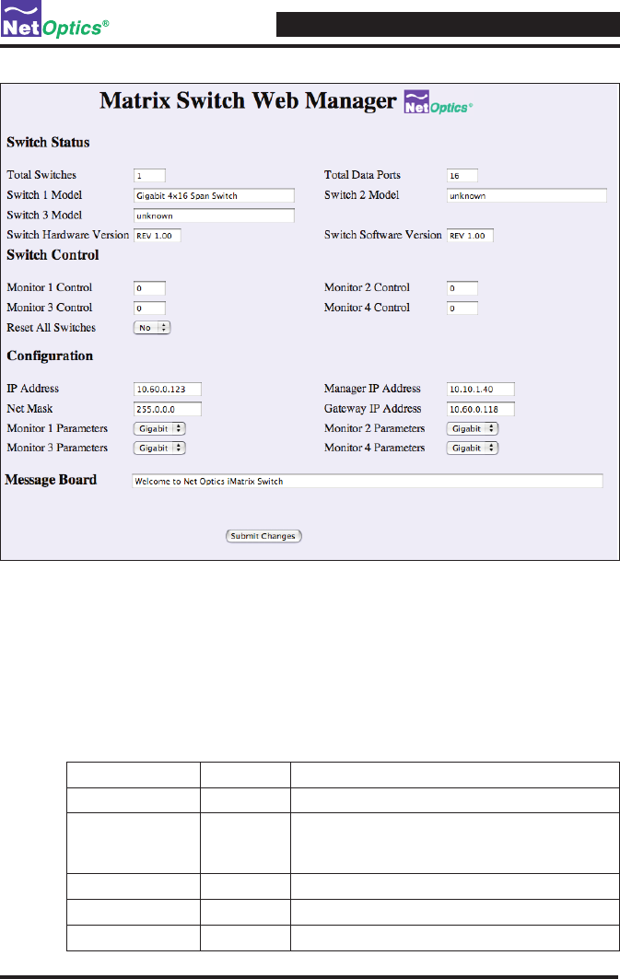Screen dimensions: 620x979
Task: Click the Manager IP Address label
Action: [372, 389]
